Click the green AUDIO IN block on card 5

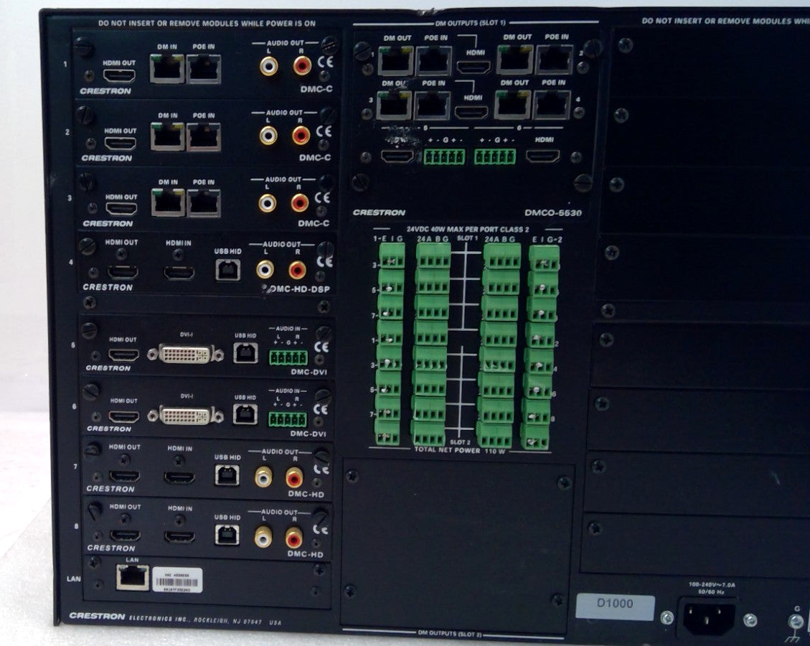pyautogui.click(x=288, y=357)
